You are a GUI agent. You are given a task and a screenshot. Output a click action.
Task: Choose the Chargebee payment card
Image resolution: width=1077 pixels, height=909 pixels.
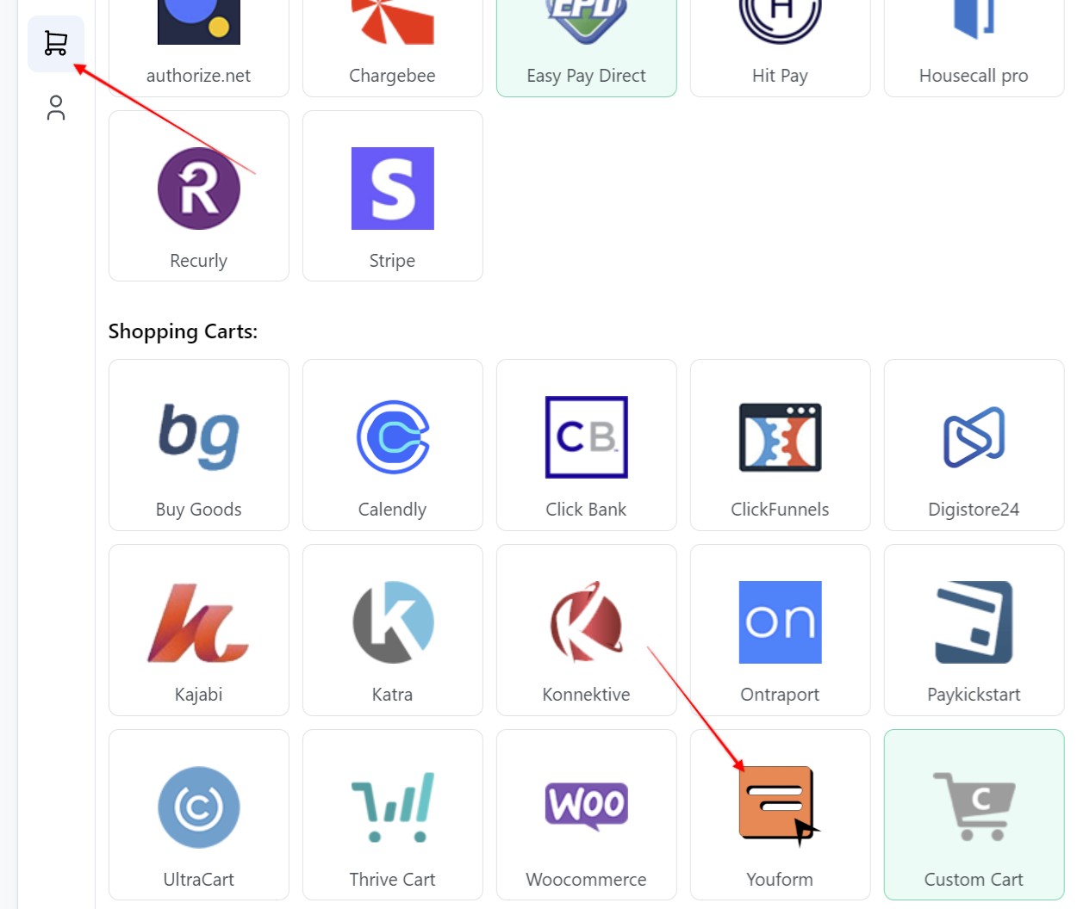pos(393,47)
